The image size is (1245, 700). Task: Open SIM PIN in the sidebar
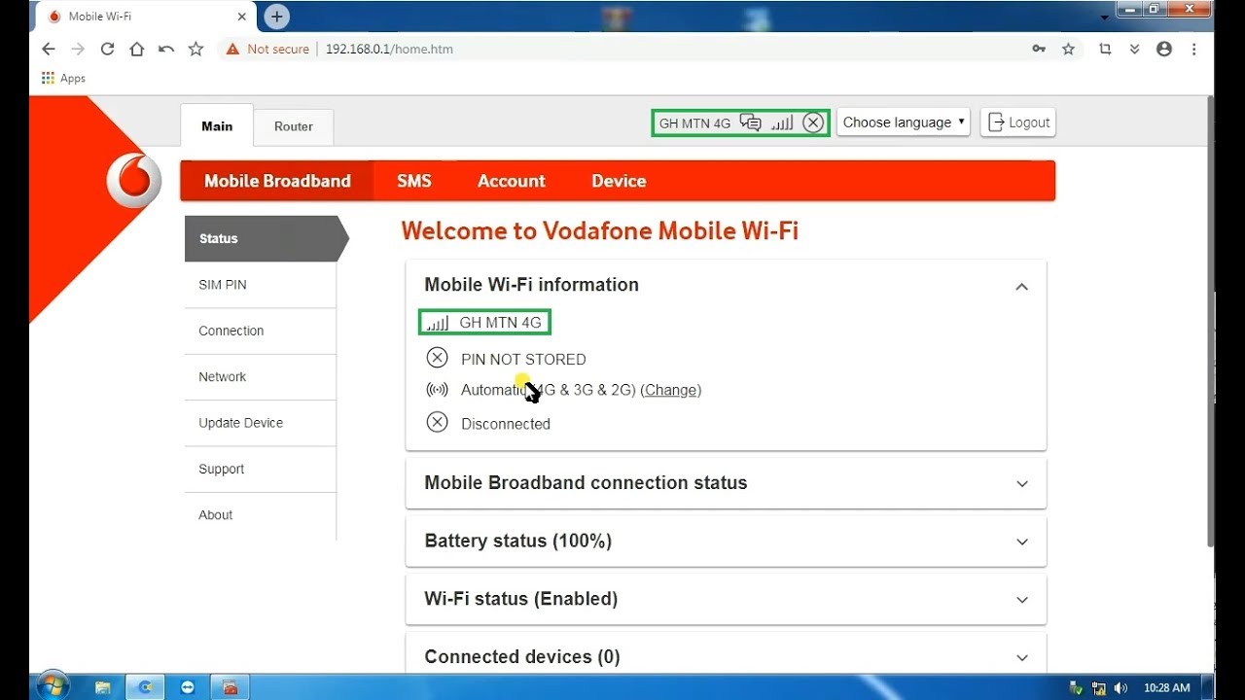coord(223,285)
